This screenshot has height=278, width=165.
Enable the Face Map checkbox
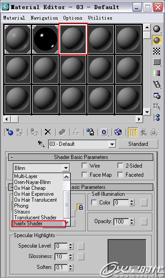(84, 175)
